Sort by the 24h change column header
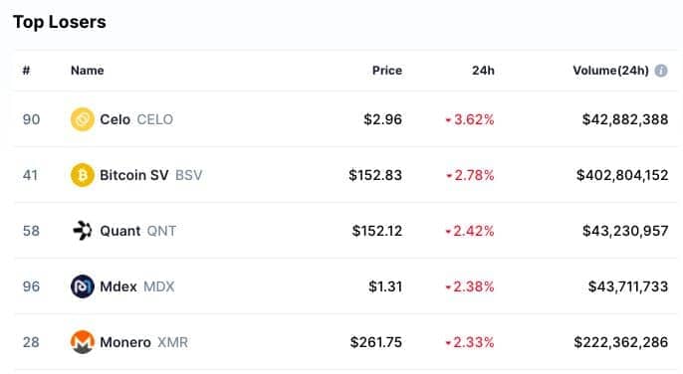The image size is (683, 374). pos(483,71)
